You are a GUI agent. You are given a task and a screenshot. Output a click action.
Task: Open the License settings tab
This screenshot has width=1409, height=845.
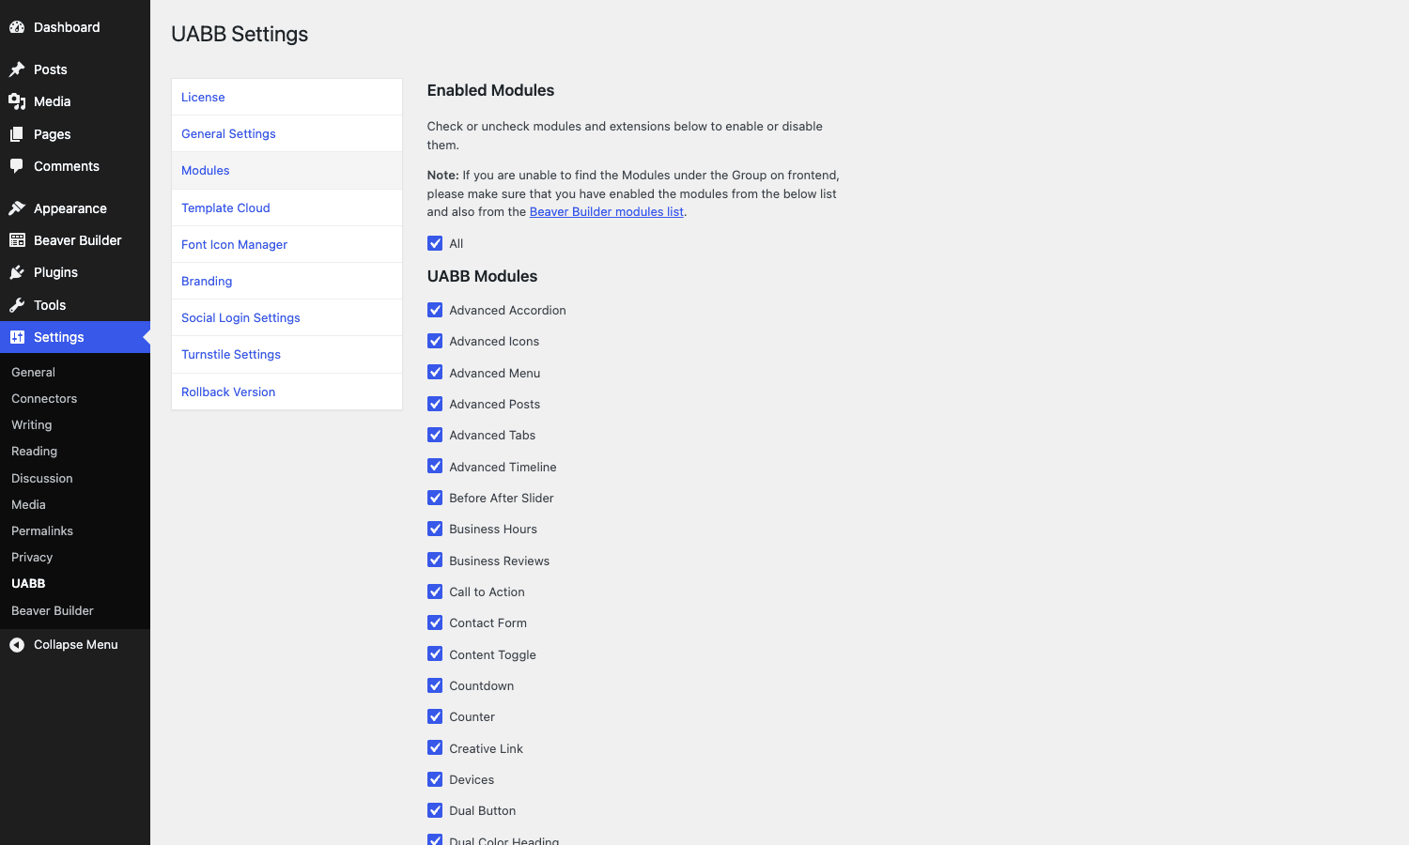[x=286, y=97]
